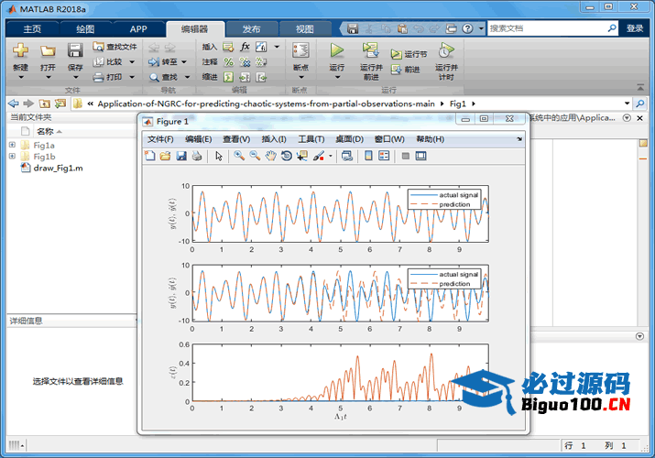Viewport: 655px width, 458px height.
Task: Select Figure 1 pan hand tool
Action: (270, 156)
